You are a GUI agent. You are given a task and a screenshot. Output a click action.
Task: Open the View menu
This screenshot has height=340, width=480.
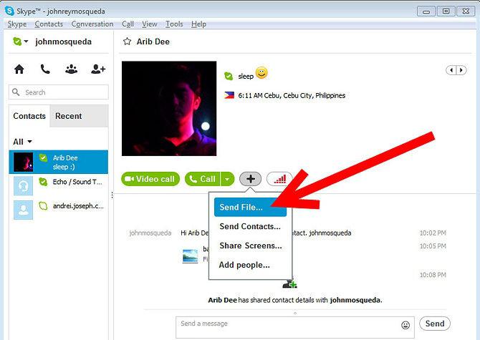click(150, 24)
